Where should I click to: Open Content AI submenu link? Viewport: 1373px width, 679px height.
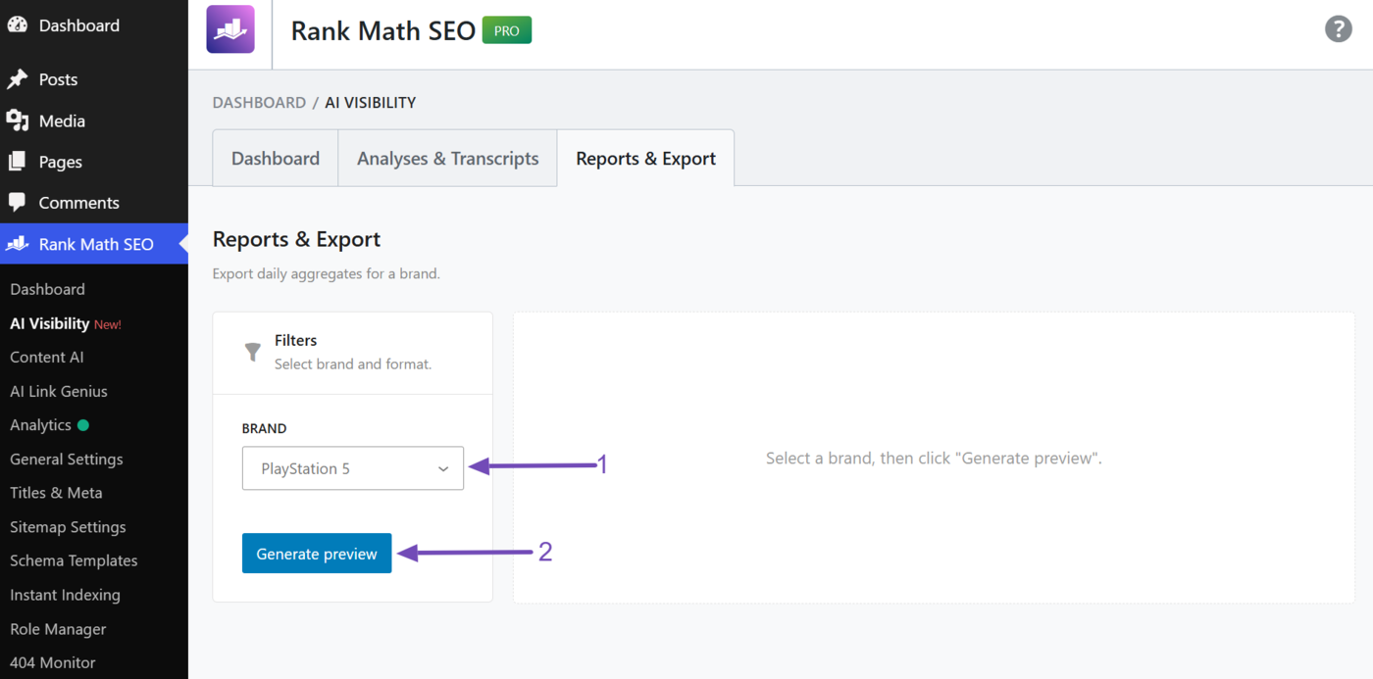(47, 357)
